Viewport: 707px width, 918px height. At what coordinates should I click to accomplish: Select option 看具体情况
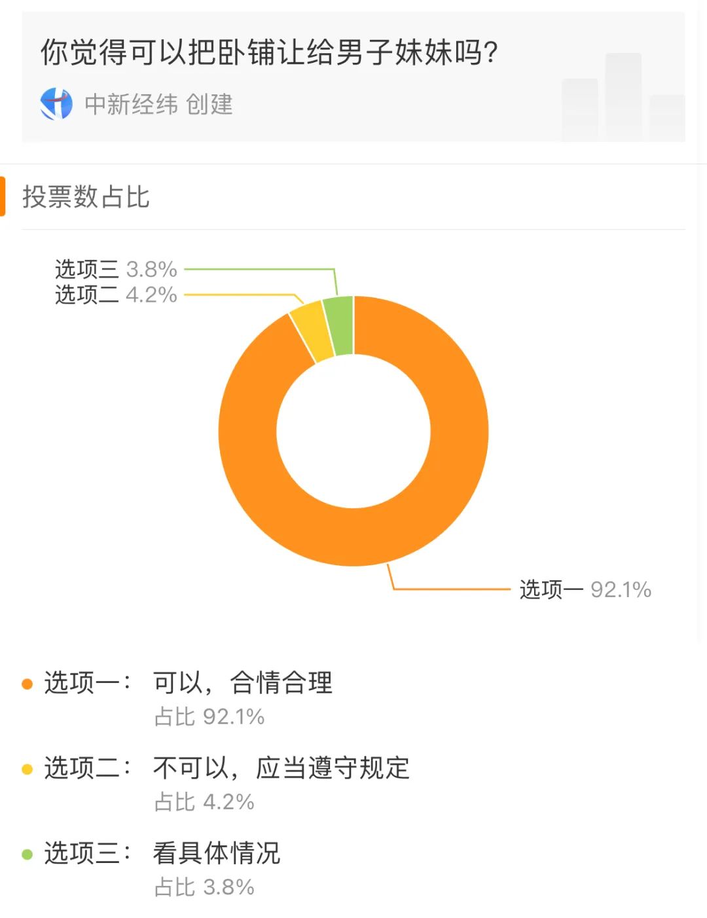click(217, 853)
